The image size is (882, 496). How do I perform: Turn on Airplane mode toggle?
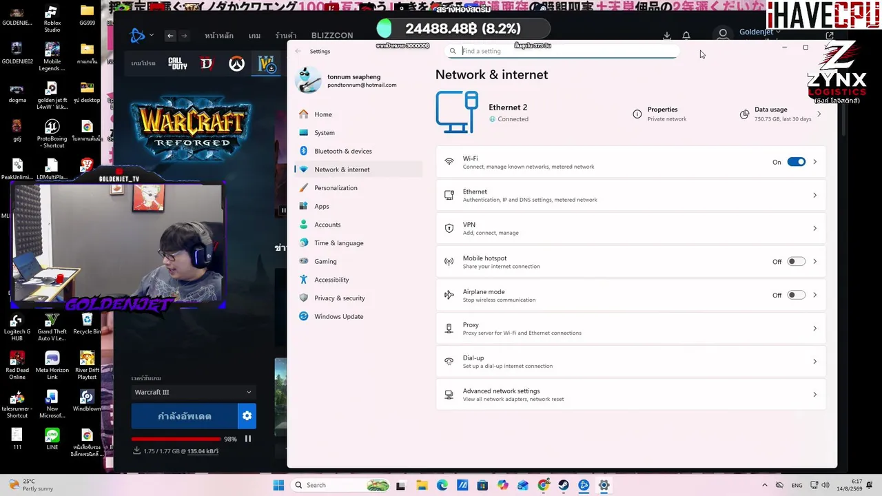click(x=796, y=295)
